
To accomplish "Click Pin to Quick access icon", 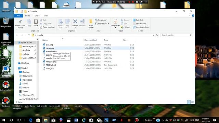I will tap(20, 24).
